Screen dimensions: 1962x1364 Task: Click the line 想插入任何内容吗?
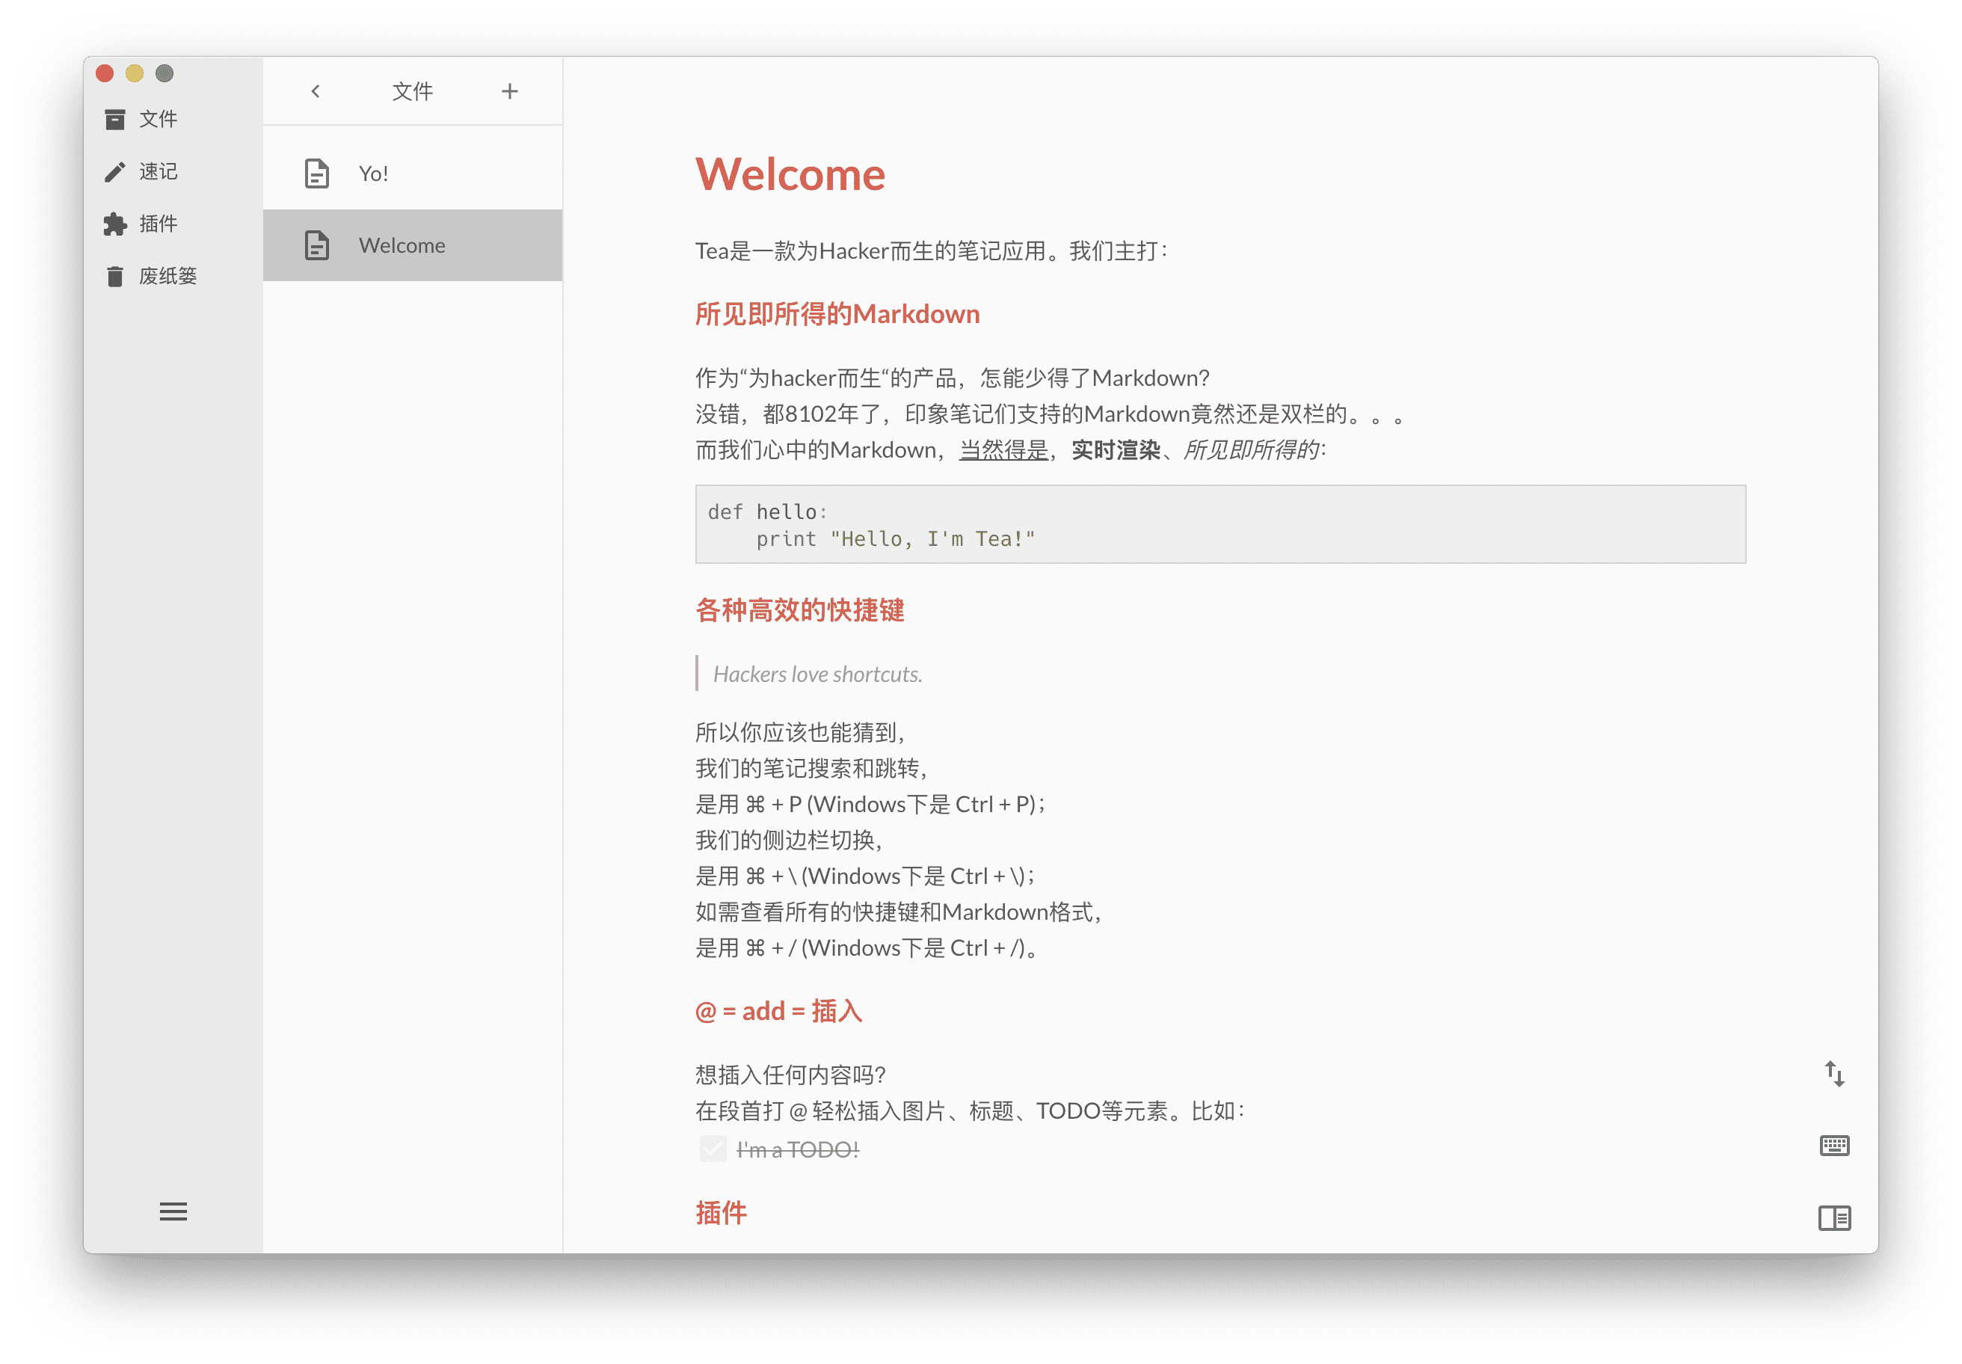pyautogui.click(x=790, y=1075)
